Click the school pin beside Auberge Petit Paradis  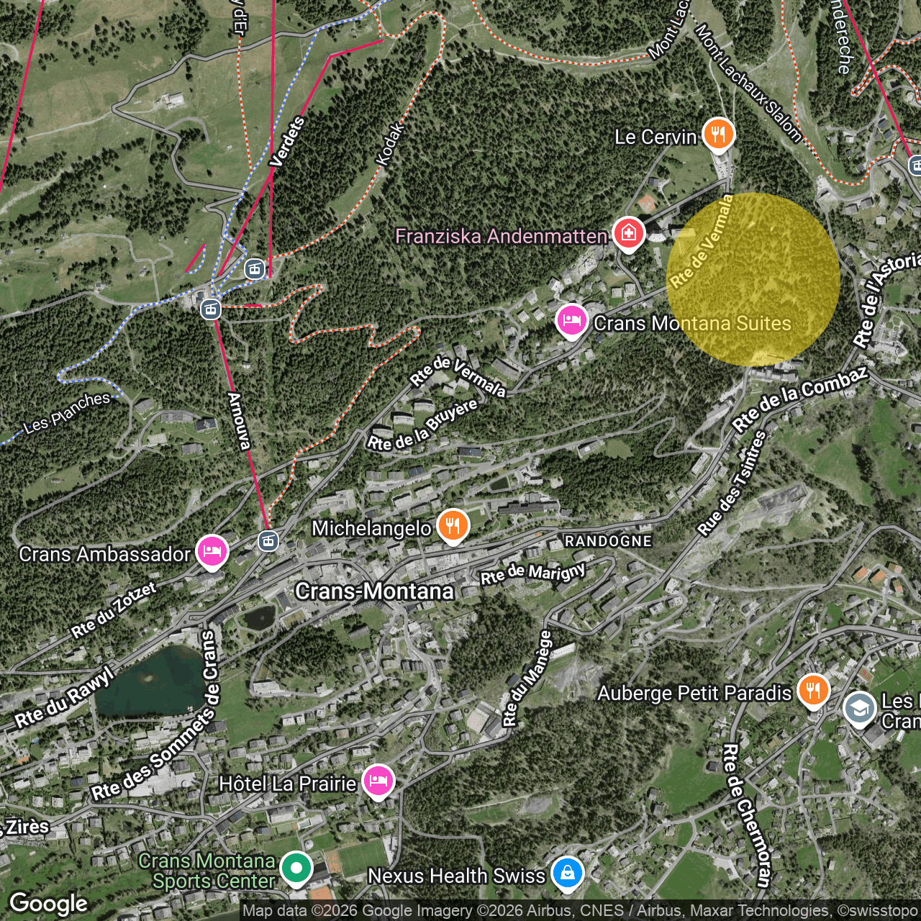(859, 709)
